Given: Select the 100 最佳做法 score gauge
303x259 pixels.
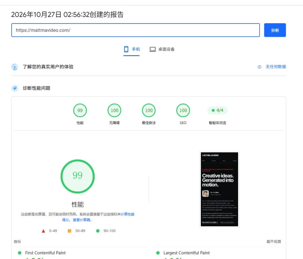Looking at the screenshot, I should [x=149, y=110].
